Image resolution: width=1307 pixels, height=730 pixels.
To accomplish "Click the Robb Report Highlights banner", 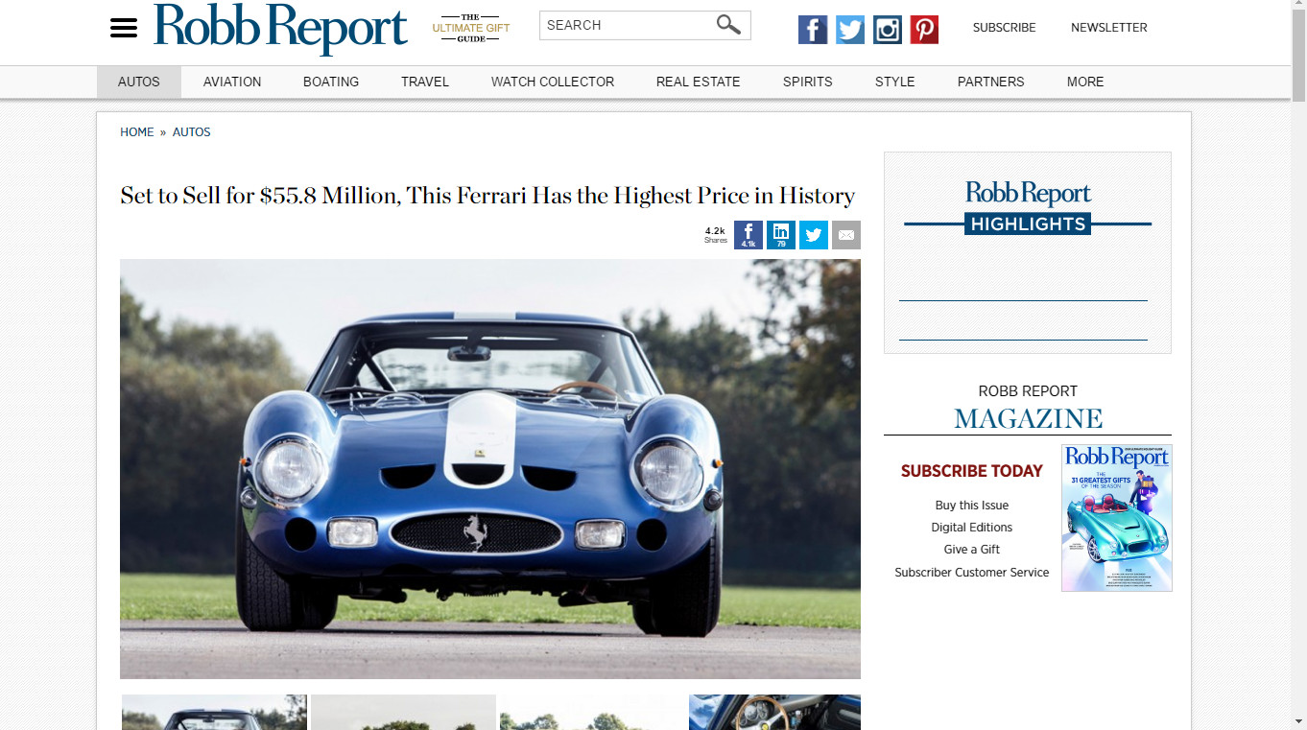I will tap(1028, 208).
